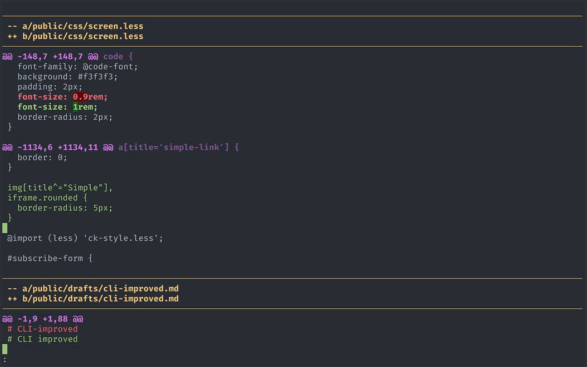Screen dimensions: 587x367
Task: Select the hunk header "-148,7 +148,7"
Action: point(50,56)
